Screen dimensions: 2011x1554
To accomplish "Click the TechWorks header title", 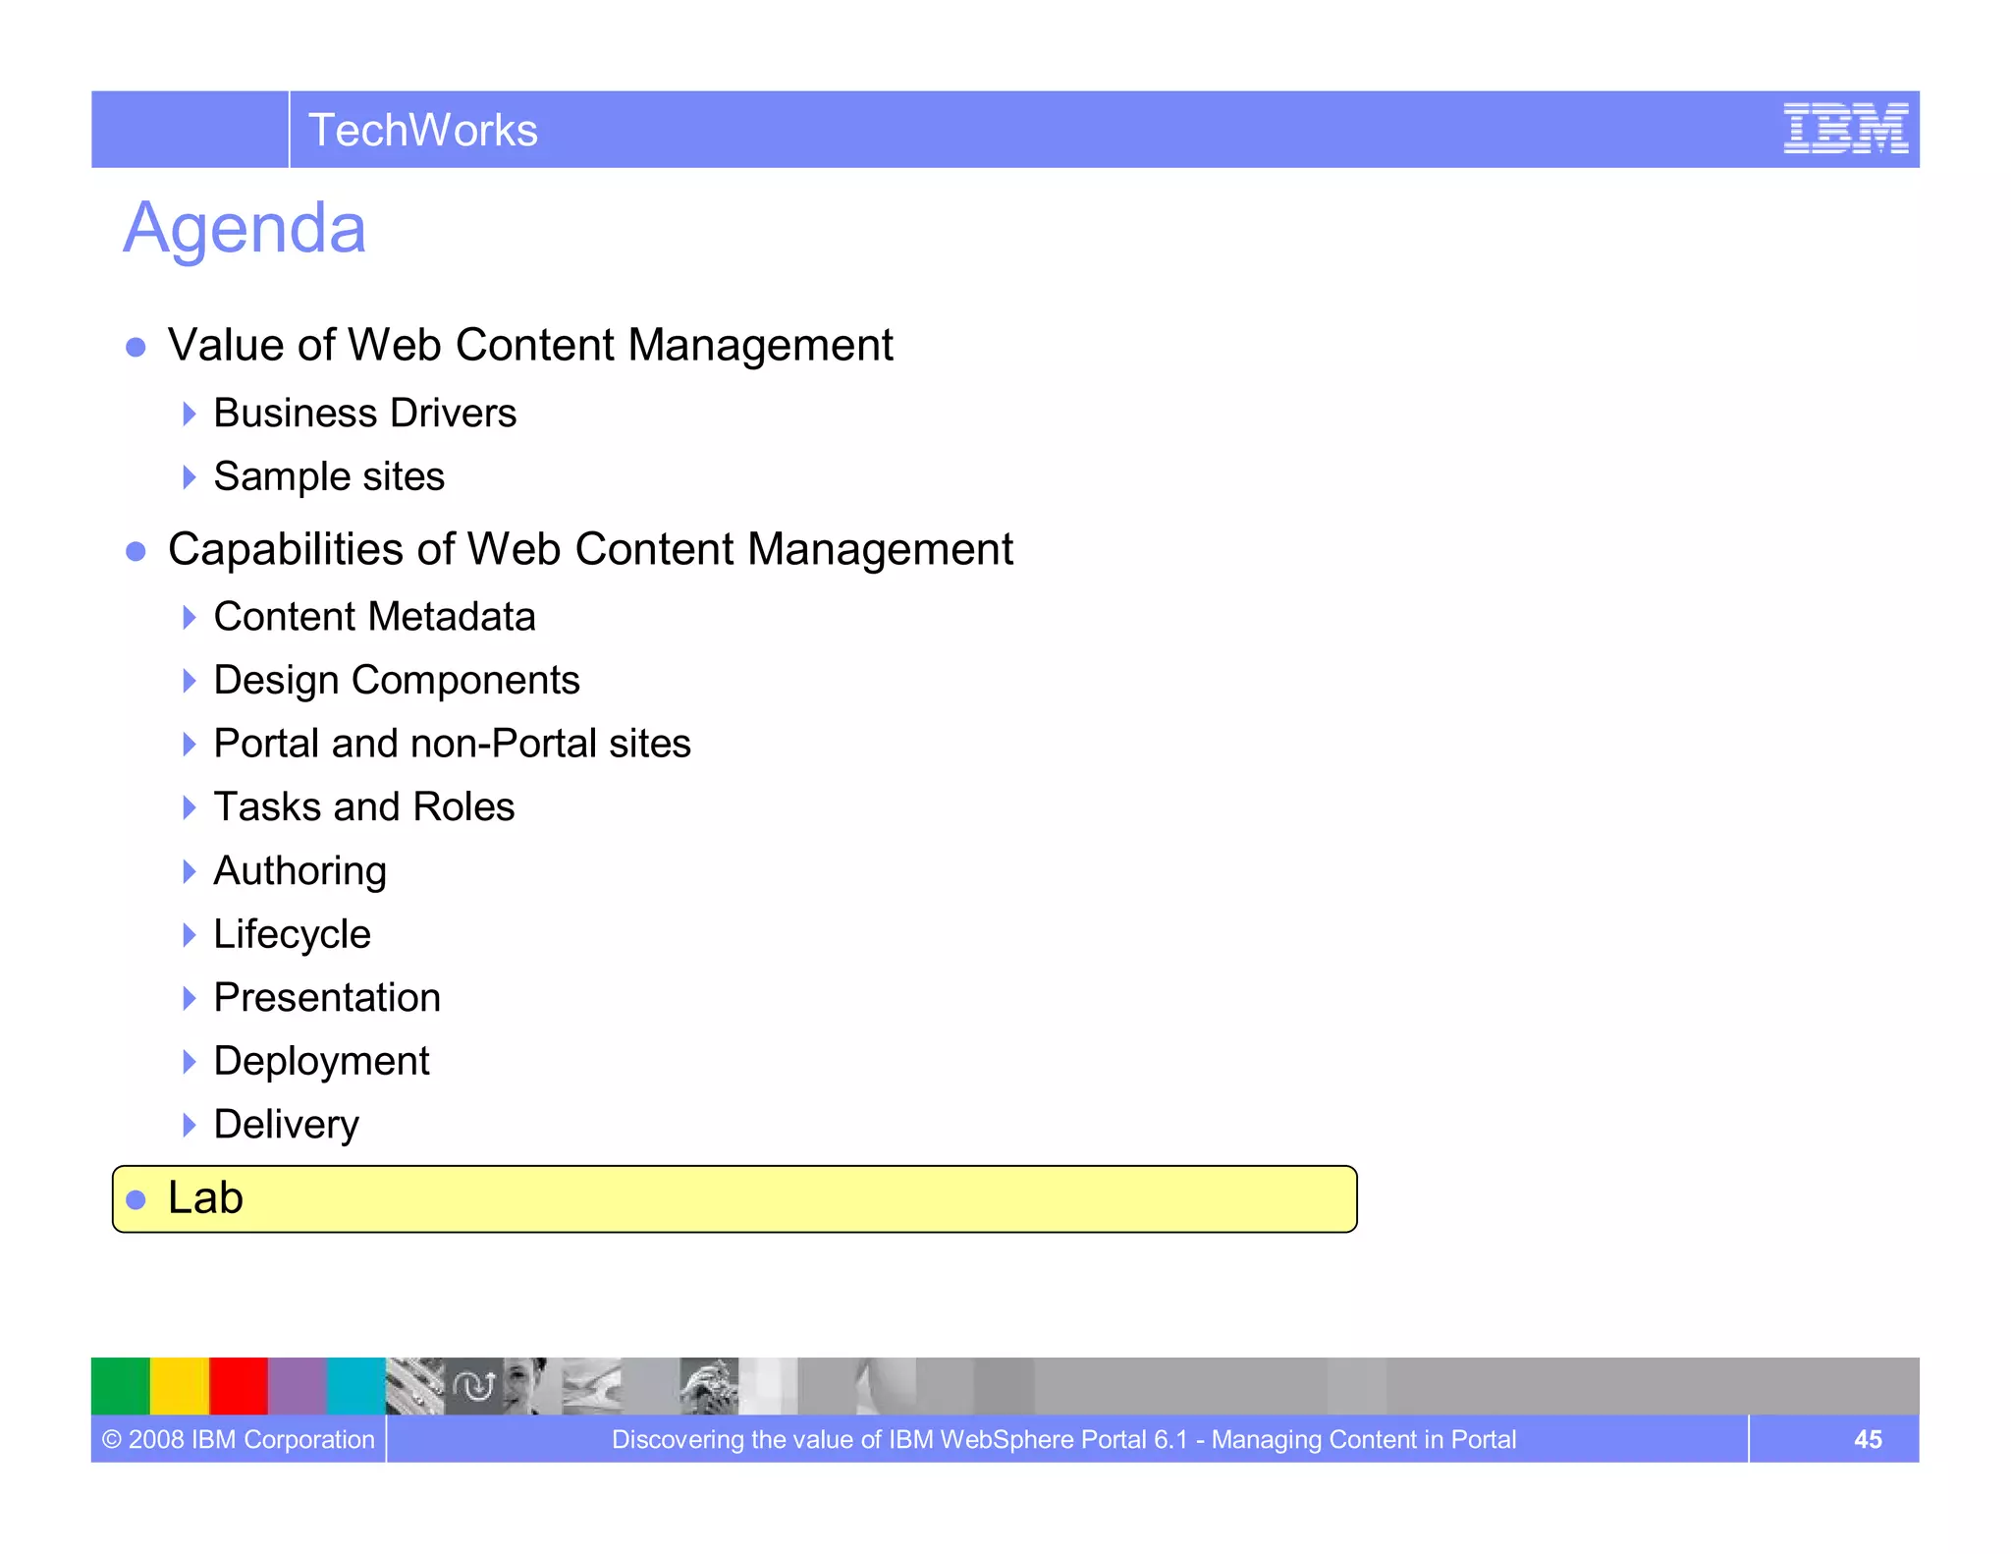I will coord(423,131).
